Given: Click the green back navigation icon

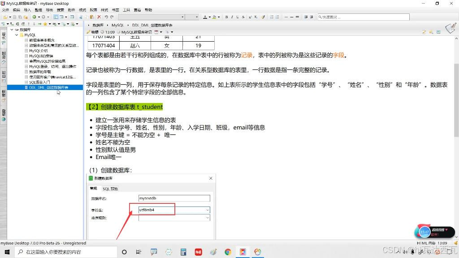Looking at the screenshot, I should pos(34,17).
